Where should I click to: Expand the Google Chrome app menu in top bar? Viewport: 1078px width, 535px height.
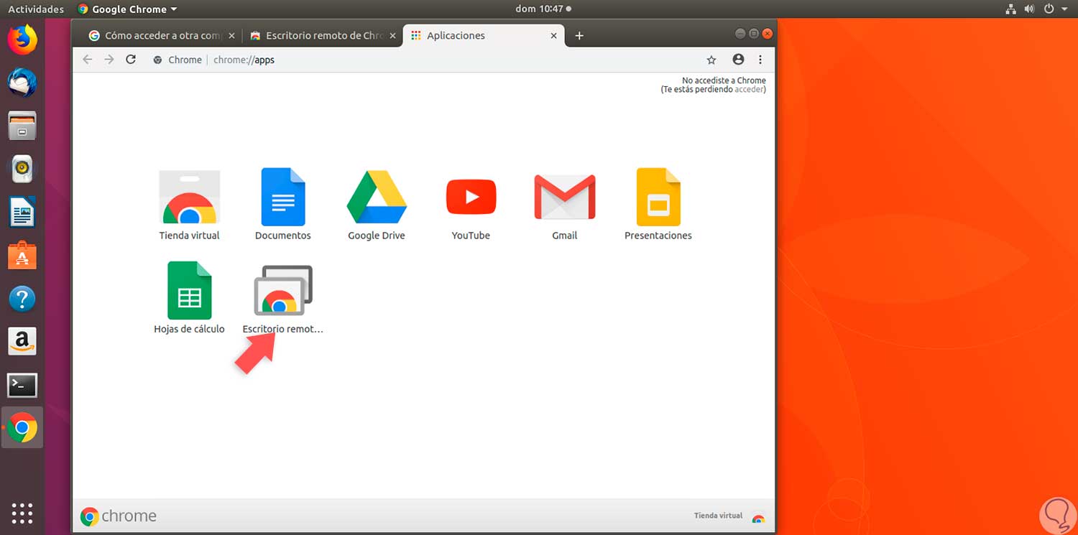click(x=127, y=9)
